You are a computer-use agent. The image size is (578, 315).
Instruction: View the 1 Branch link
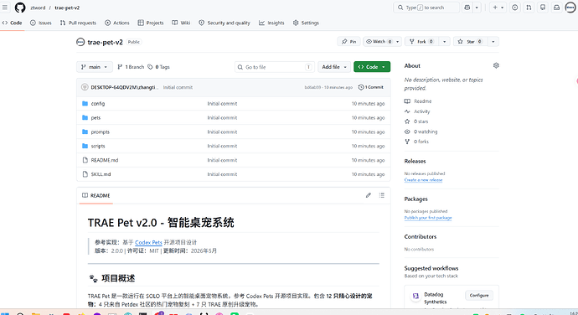coord(131,67)
